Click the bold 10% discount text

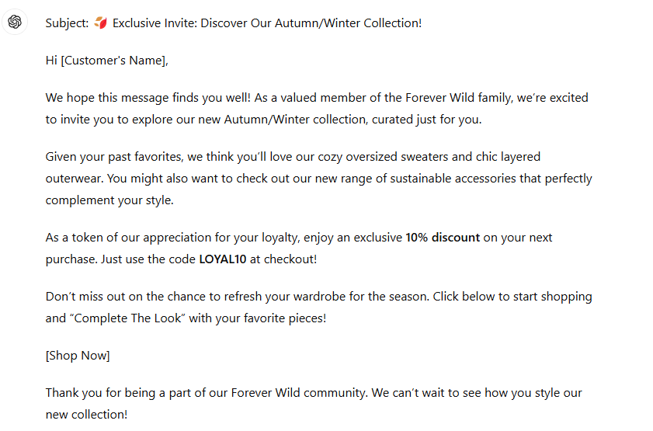443,238
